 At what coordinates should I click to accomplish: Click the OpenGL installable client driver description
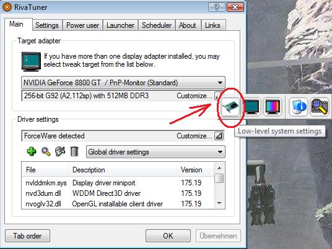[x=118, y=204]
